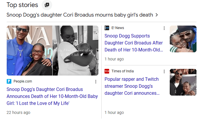Click the '22 hours ago' timestamp
The height and width of the screenshot is (120, 207).
[18, 112]
